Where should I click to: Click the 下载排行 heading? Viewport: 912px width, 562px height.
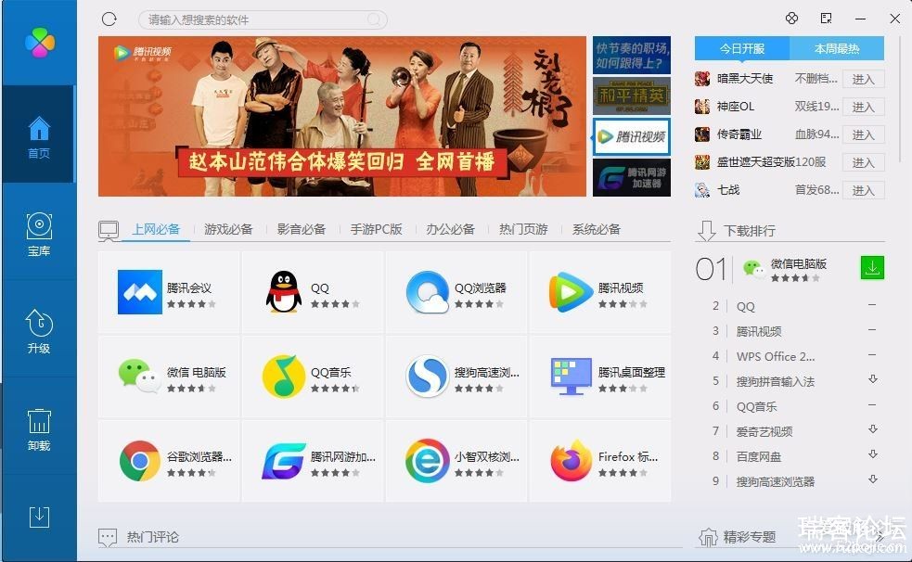click(x=749, y=231)
